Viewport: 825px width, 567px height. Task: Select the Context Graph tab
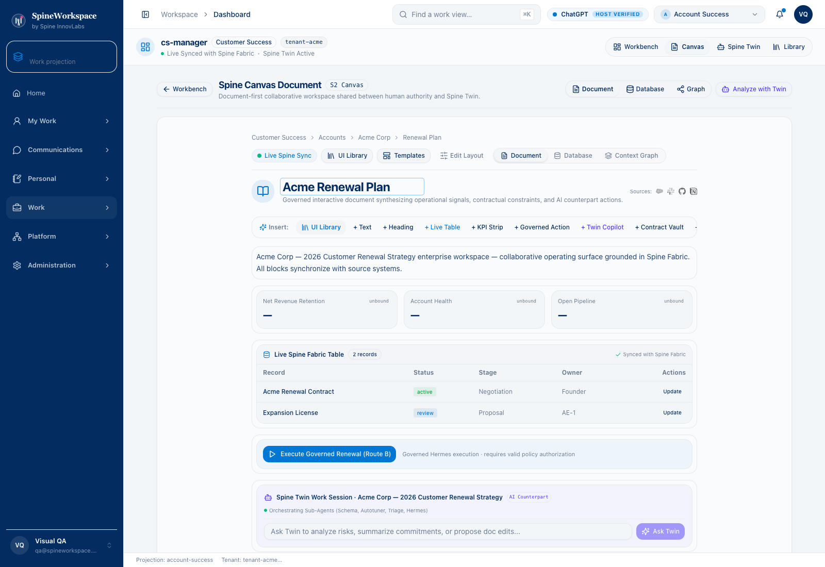point(631,156)
